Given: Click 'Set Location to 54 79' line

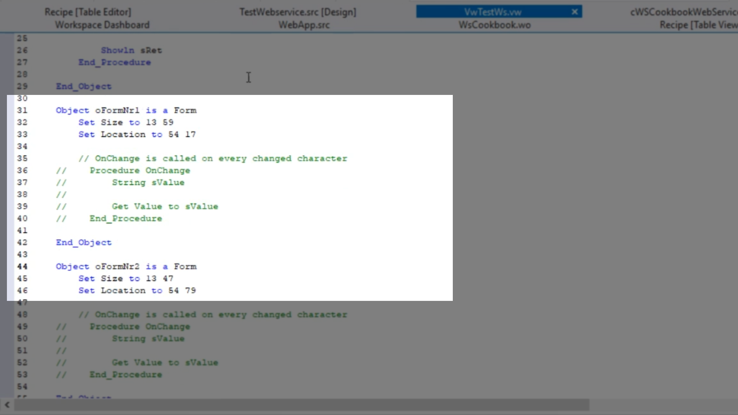Looking at the screenshot, I should pos(137,290).
